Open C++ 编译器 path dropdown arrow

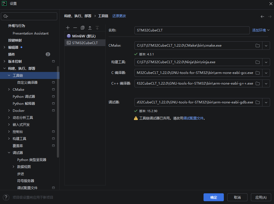tap(266, 83)
